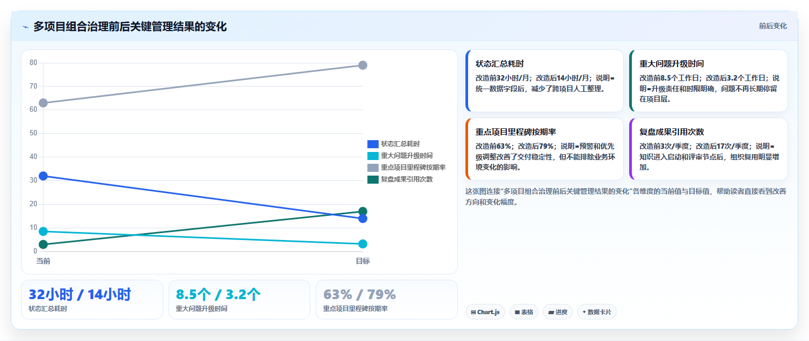Click the chart description paragraph starting 这张图连接

point(626,197)
